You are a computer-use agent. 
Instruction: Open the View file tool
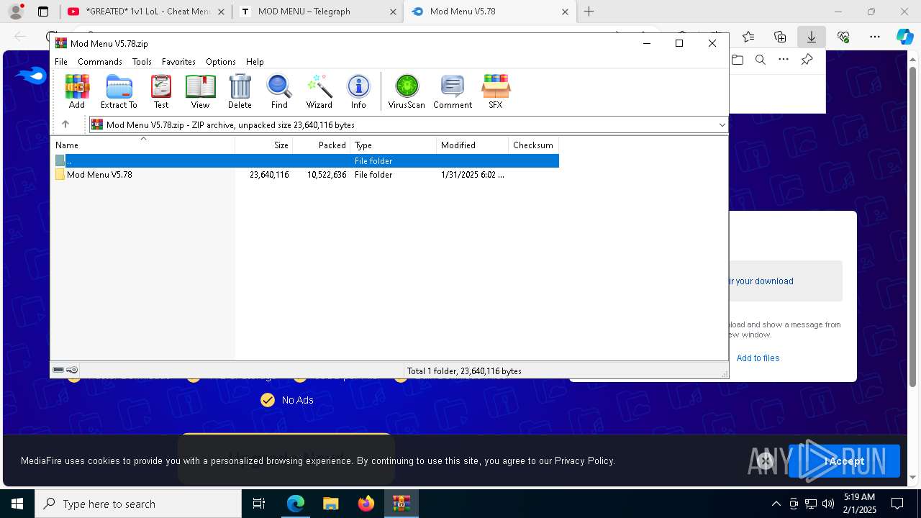click(x=200, y=91)
